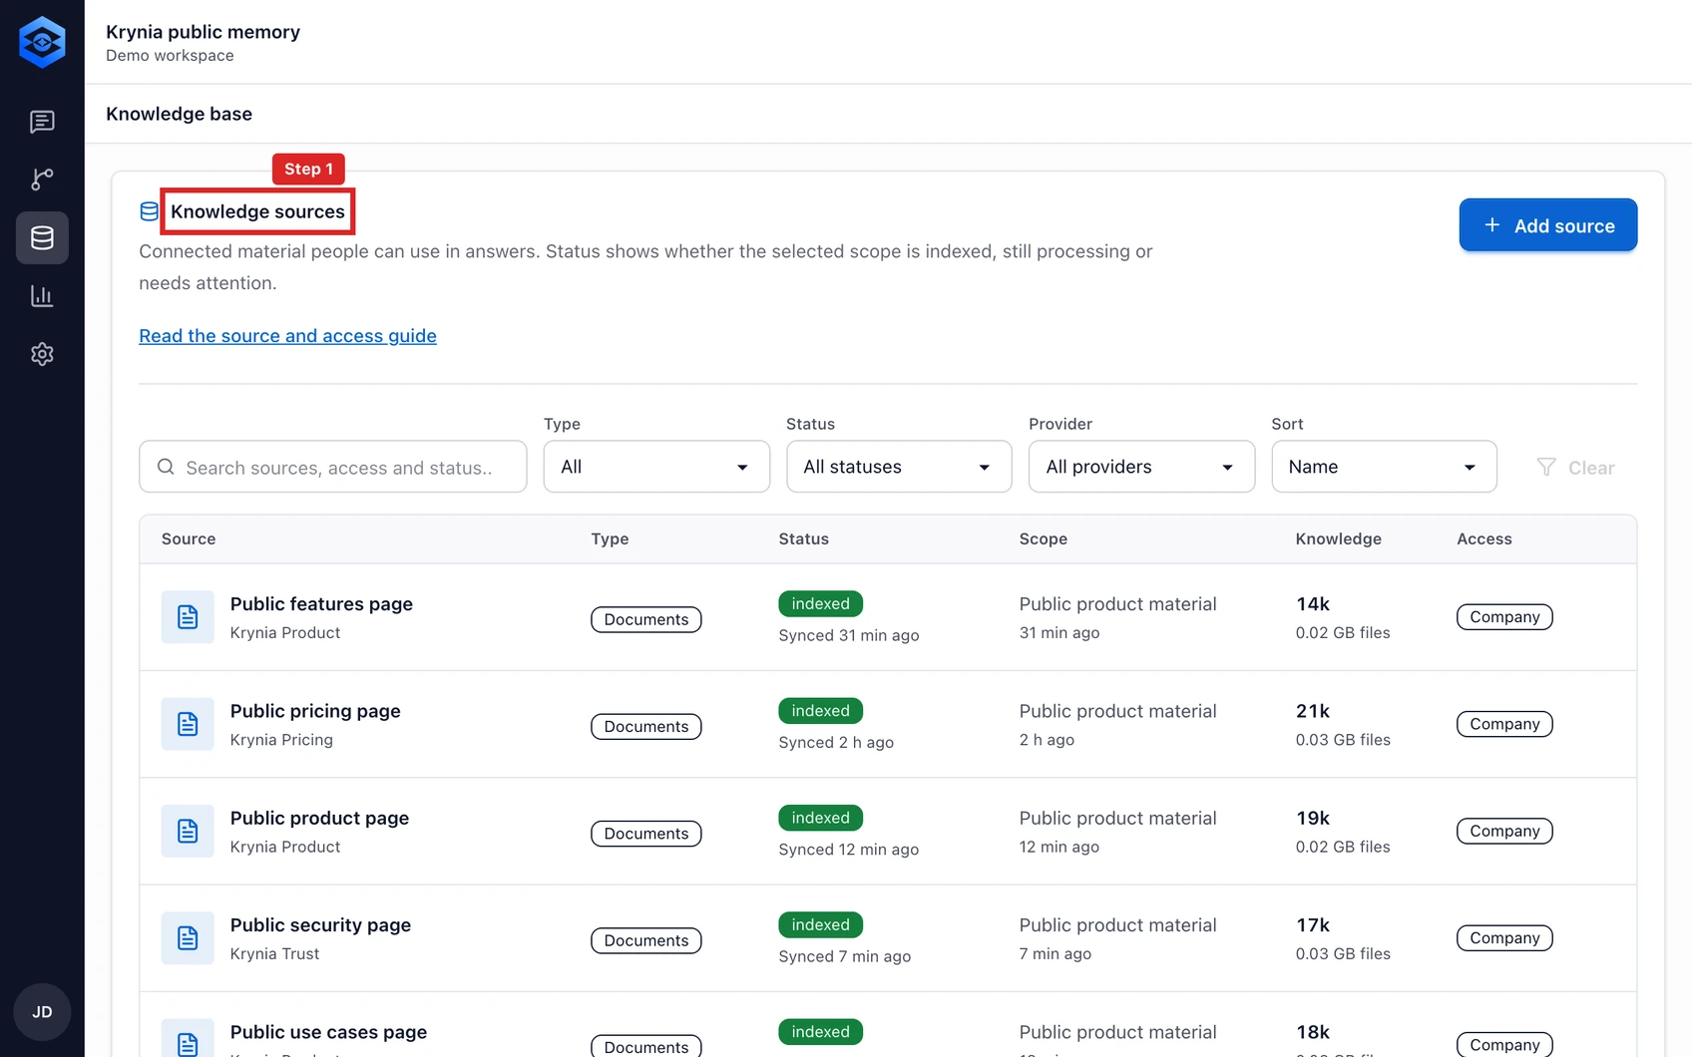The height and width of the screenshot is (1057, 1692).
Task: Open the Public product page source
Action: coord(319,818)
